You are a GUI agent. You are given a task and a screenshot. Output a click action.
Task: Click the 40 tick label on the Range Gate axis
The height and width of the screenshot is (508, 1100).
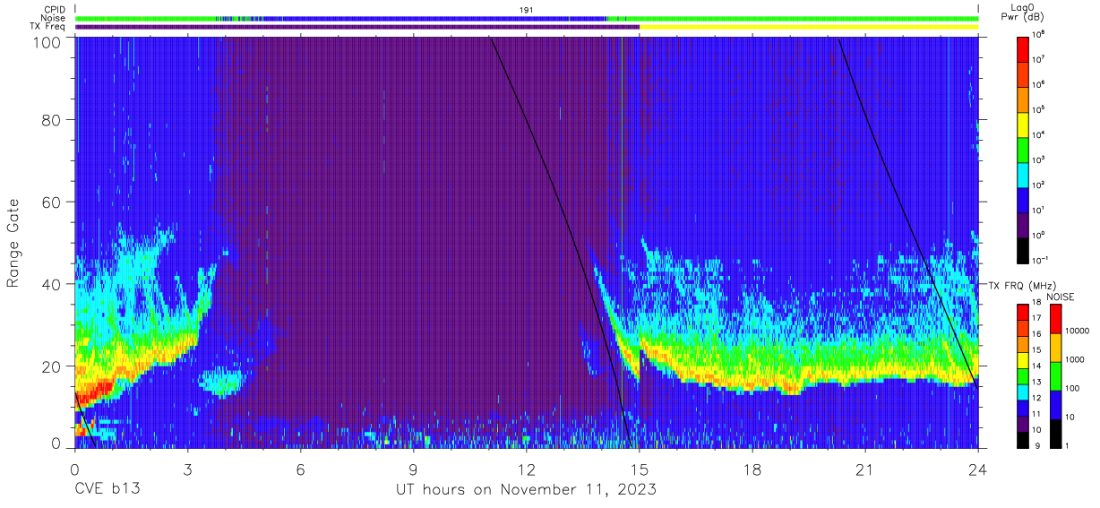pyautogui.click(x=51, y=284)
